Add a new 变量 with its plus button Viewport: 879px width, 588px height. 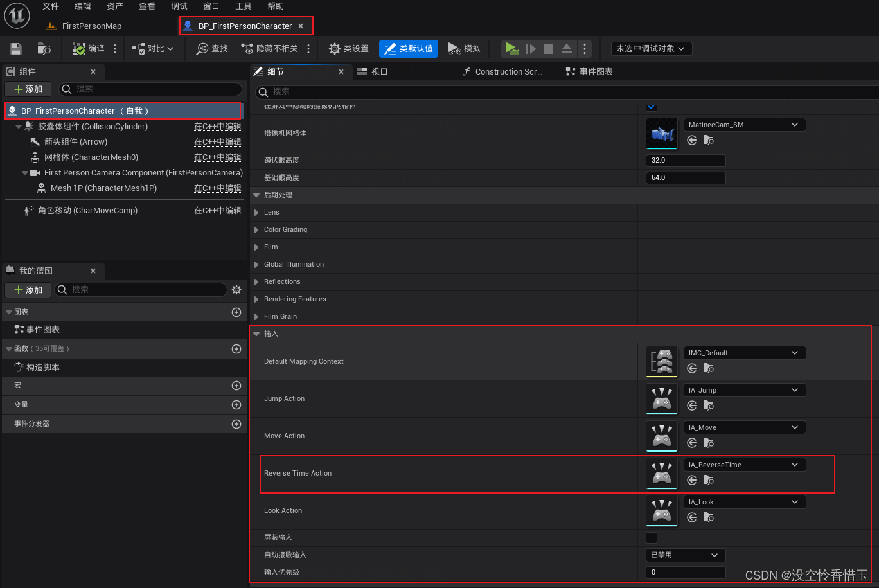(x=236, y=404)
